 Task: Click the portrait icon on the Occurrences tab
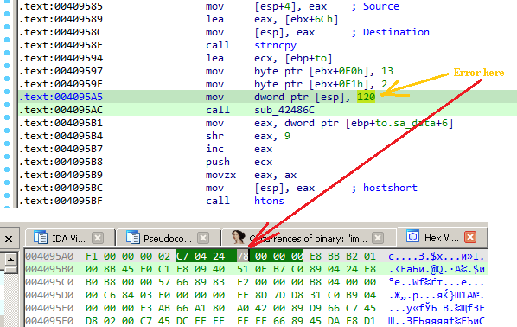pos(238,237)
